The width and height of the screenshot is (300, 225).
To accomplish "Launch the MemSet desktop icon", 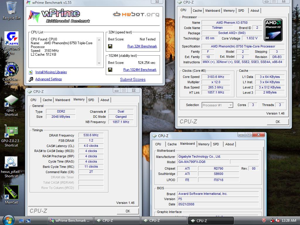I will pyautogui.click(x=11, y=192).
